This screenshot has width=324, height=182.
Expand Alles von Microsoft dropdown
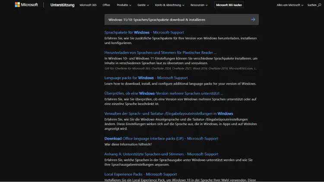click(290, 5)
